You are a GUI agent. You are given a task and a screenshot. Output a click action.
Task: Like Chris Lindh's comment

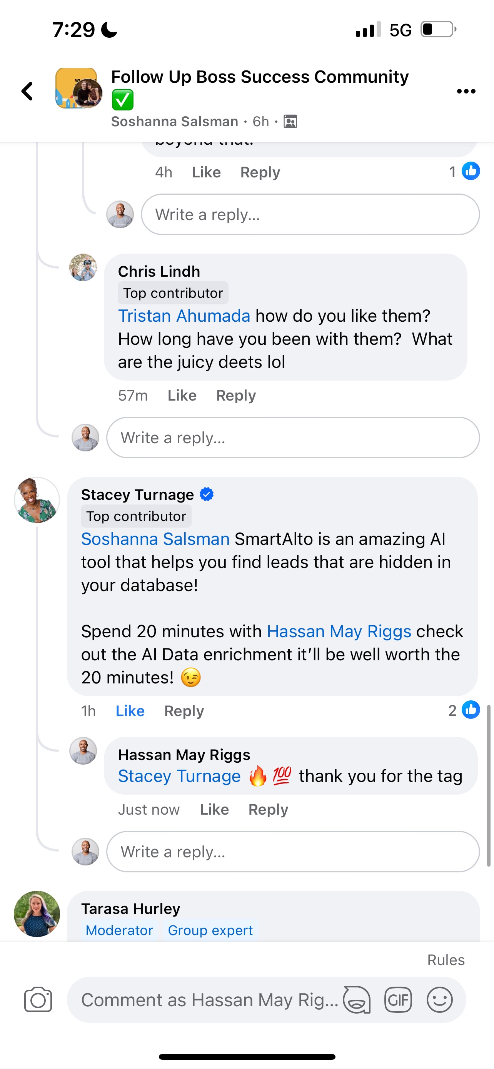182,396
